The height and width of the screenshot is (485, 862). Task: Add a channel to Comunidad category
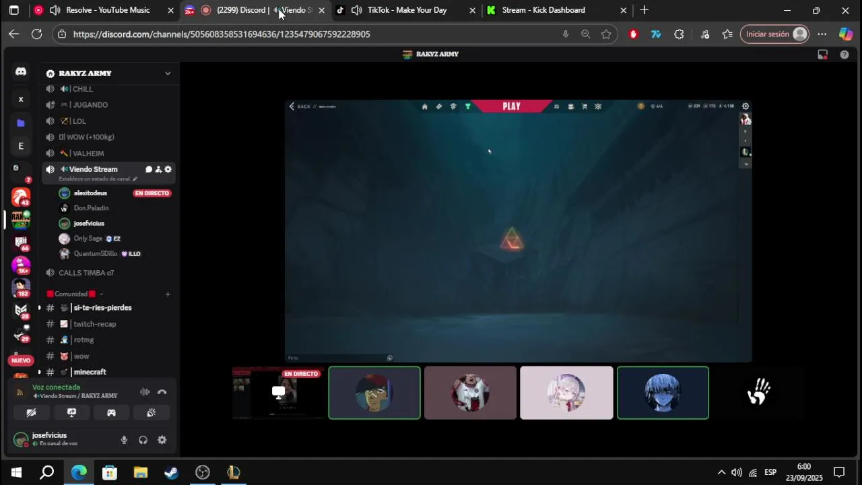(x=168, y=294)
